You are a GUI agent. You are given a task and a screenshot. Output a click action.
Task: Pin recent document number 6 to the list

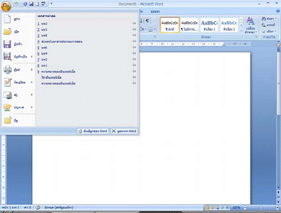tap(135, 53)
